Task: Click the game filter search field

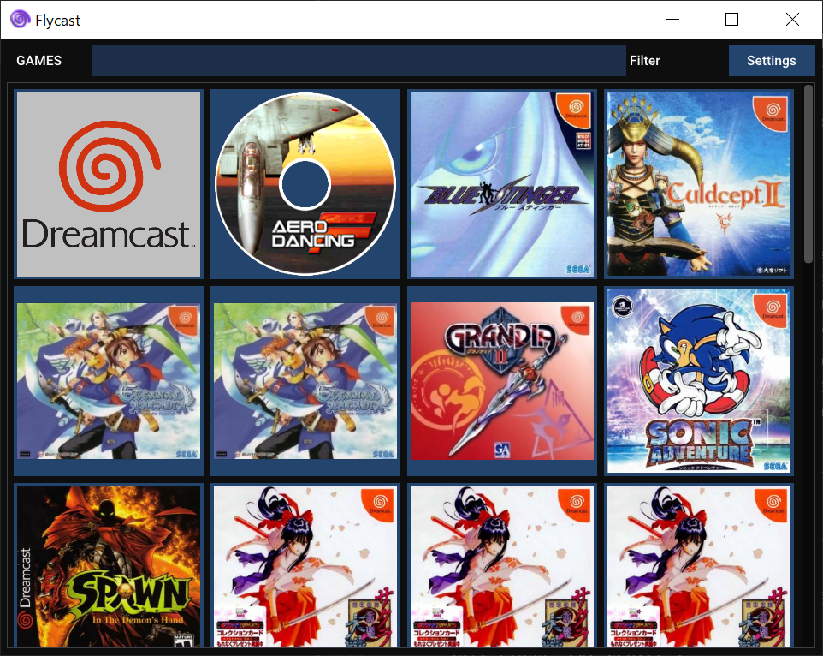Action: pos(359,61)
